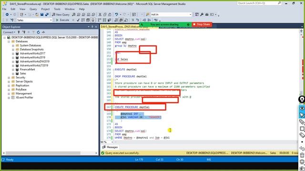
Task: Close the Object Explorer panel
Action: pyautogui.click(x=96, y=27)
